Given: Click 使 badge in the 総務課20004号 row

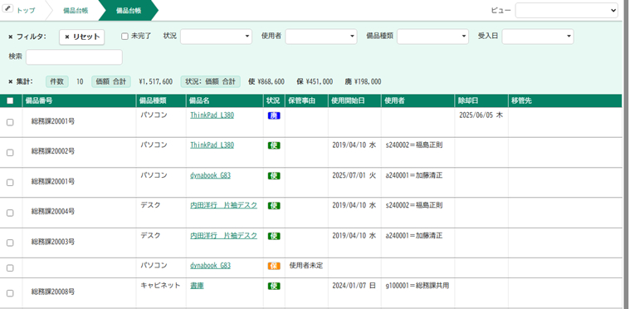Looking at the screenshot, I should 274,206.
